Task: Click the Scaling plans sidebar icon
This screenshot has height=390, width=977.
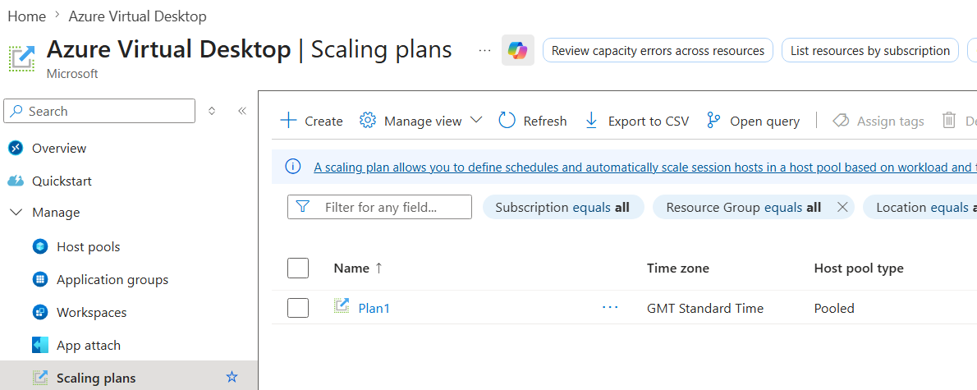Action: [x=40, y=378]
